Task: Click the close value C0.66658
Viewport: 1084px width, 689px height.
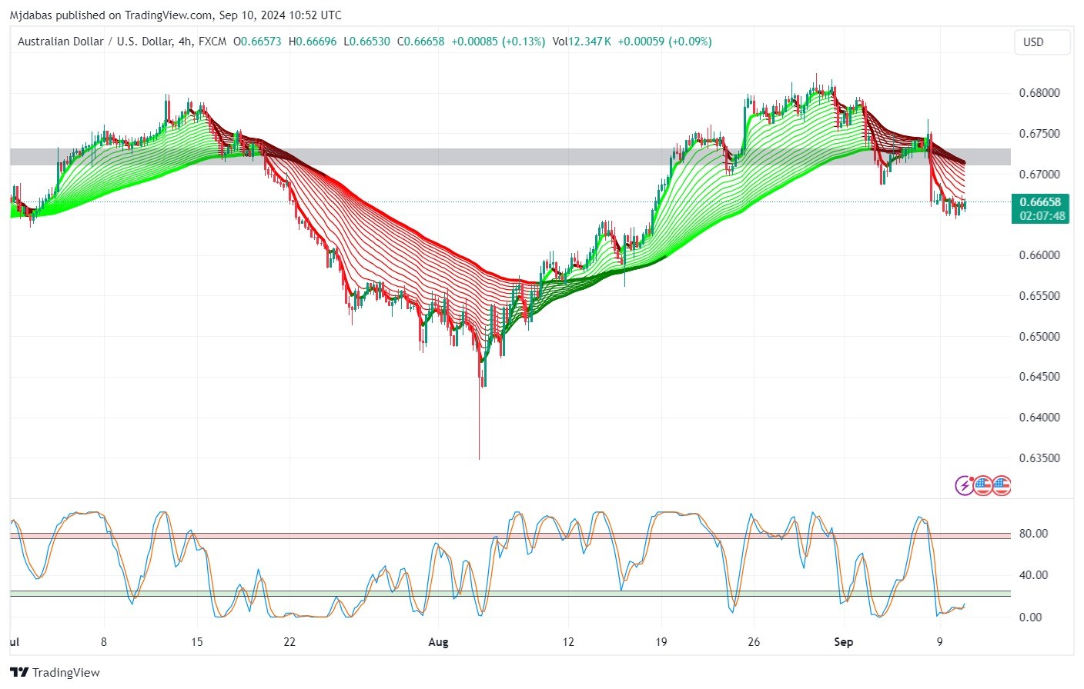Action: pos(421,42)
